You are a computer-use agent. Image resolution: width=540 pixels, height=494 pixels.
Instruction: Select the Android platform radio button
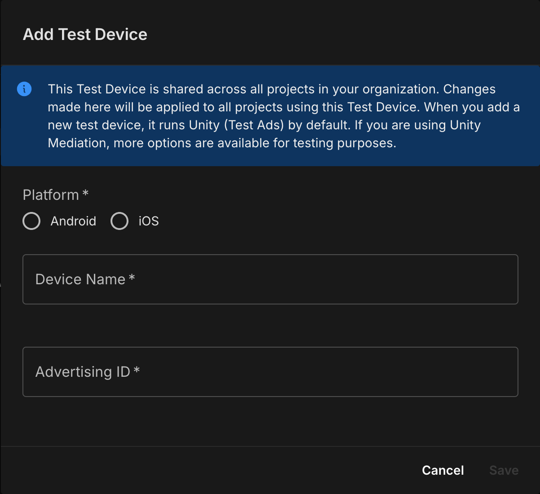pos(31,221)
